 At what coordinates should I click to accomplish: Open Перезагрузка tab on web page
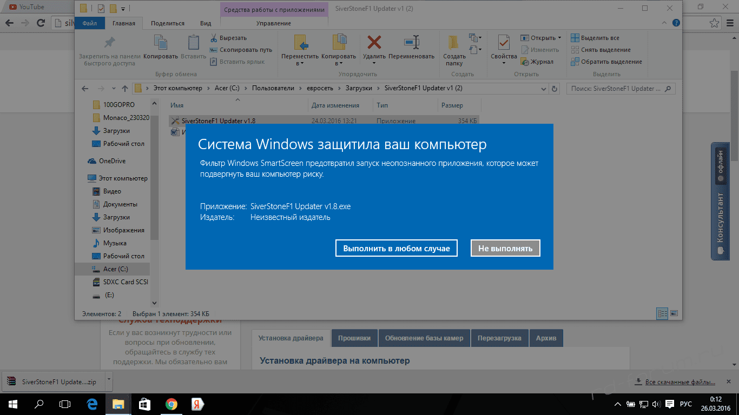click(x=499, y=338)
